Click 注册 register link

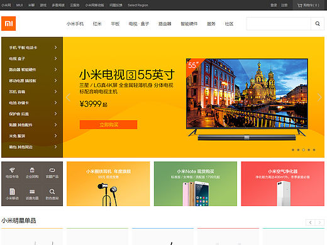tap(284, 5)
